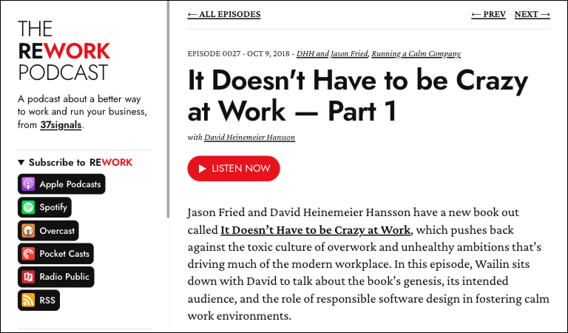568x333 pixels.
Task: Subscribe via the Apple Podcasts label
Action: [x=70, y=184]
